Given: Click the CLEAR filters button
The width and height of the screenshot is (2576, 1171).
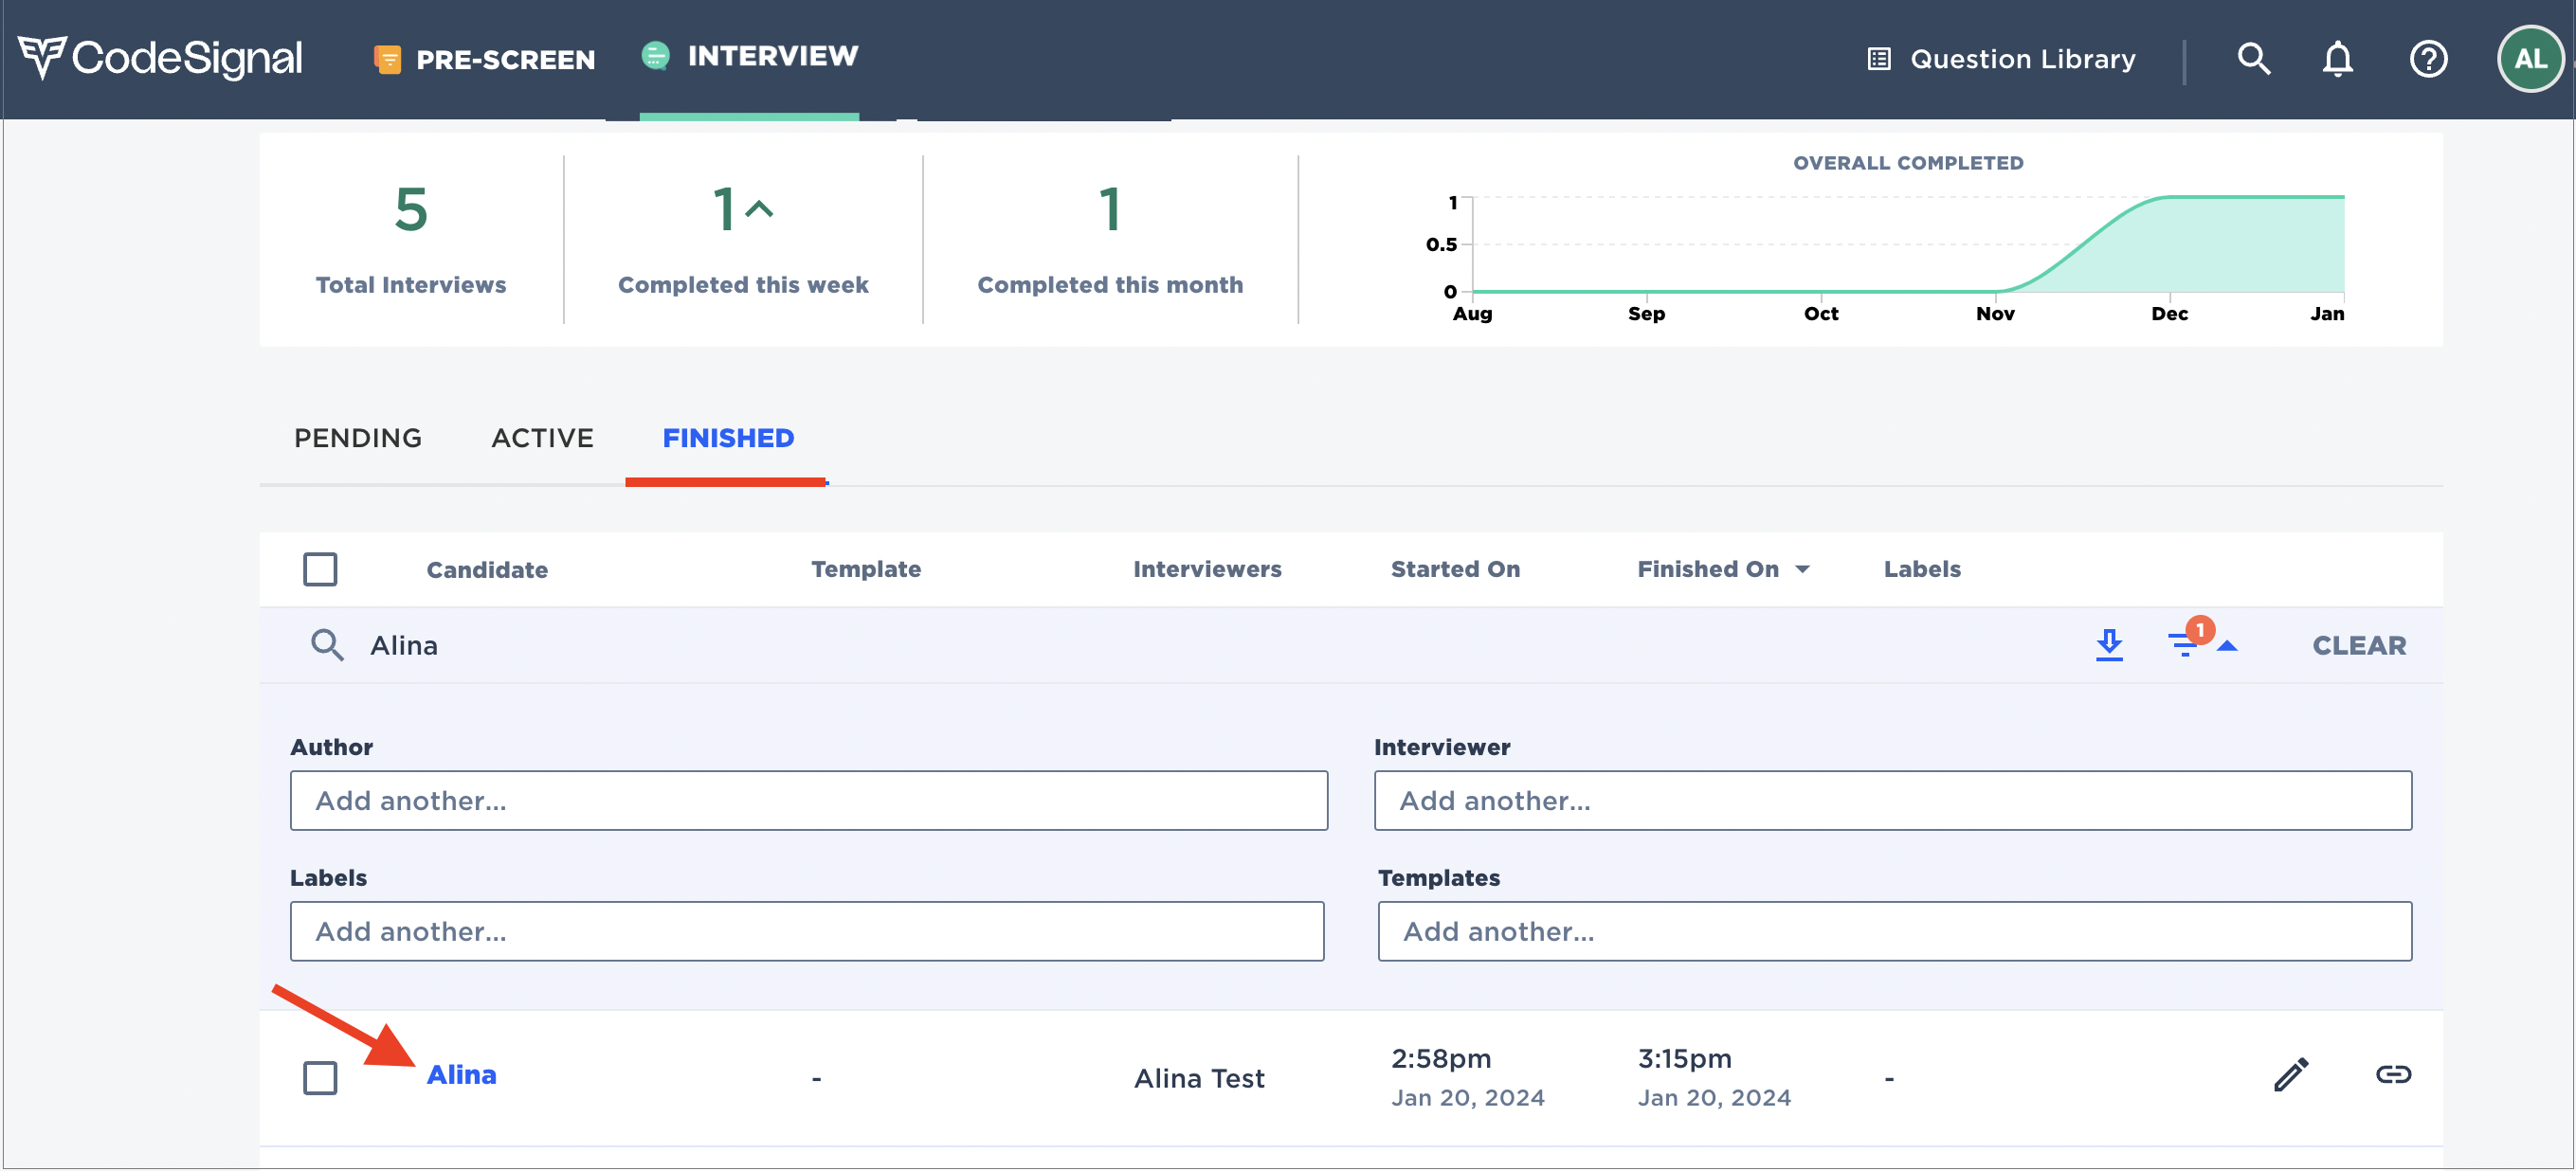Looking at the screenshot, I should click(x=2359, y=645).
